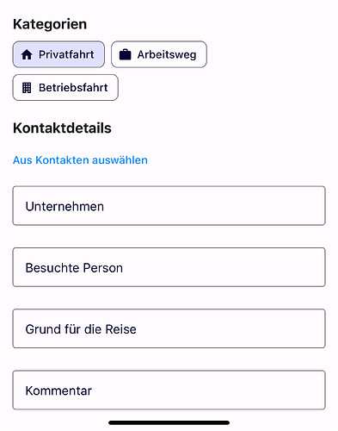
Task: Tap the Kontaktdetails section heading
Action: pyautogui.click(x=62, y=128)
